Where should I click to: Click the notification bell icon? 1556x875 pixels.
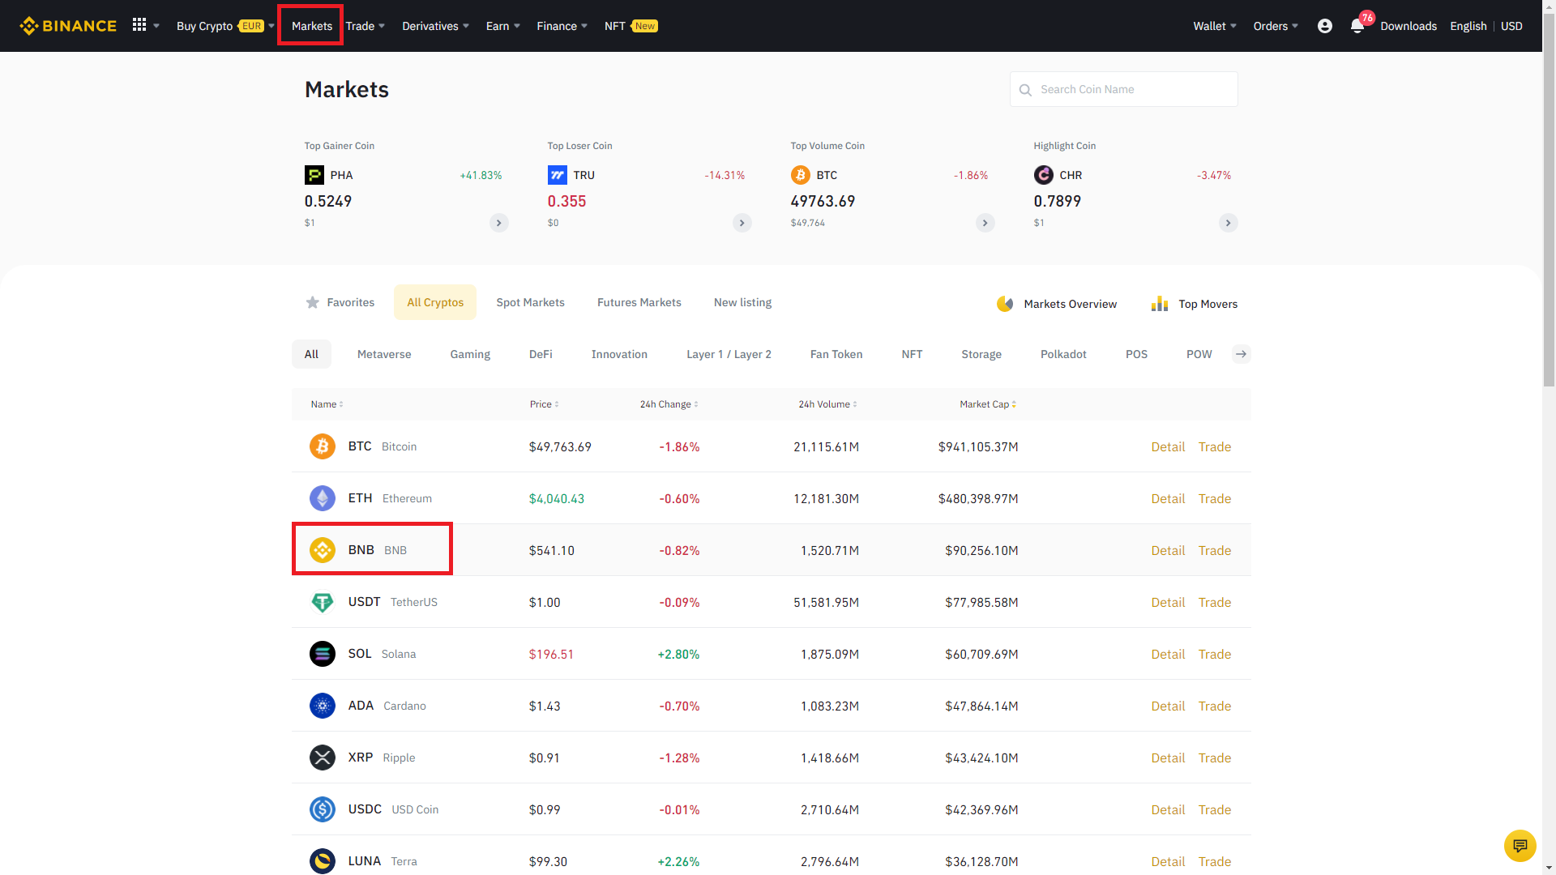pos(1357,26)
